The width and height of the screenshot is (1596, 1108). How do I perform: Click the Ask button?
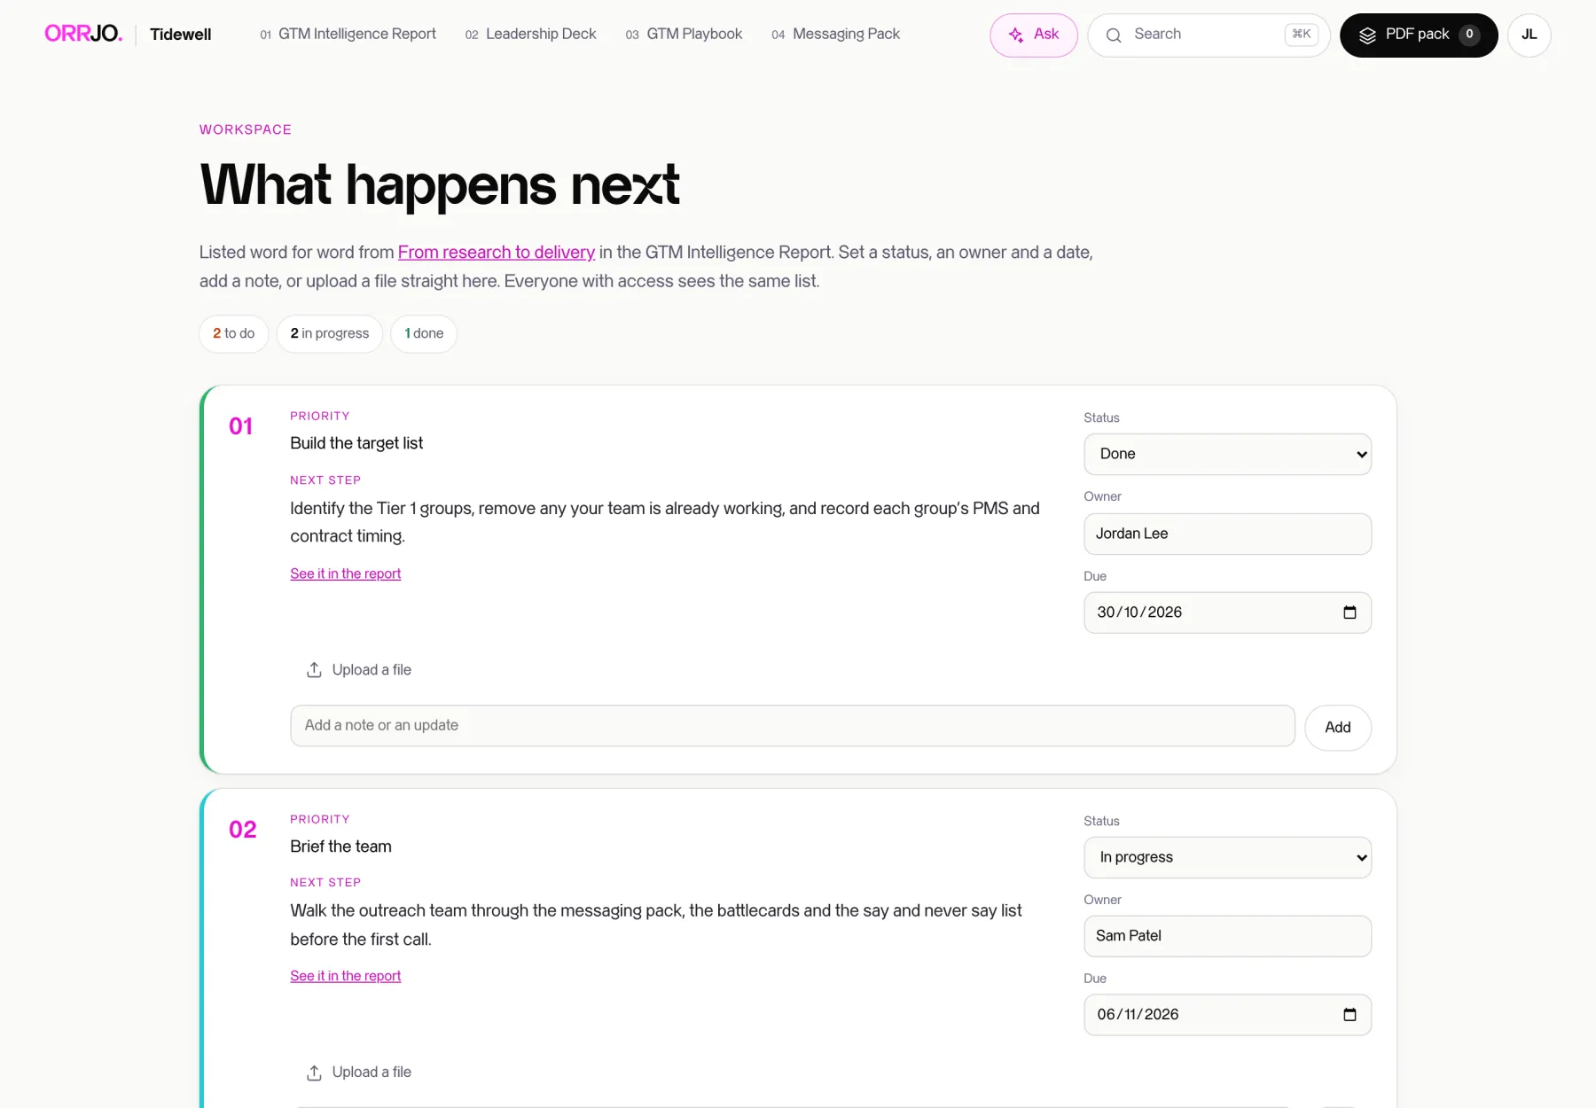point(1034,35)
